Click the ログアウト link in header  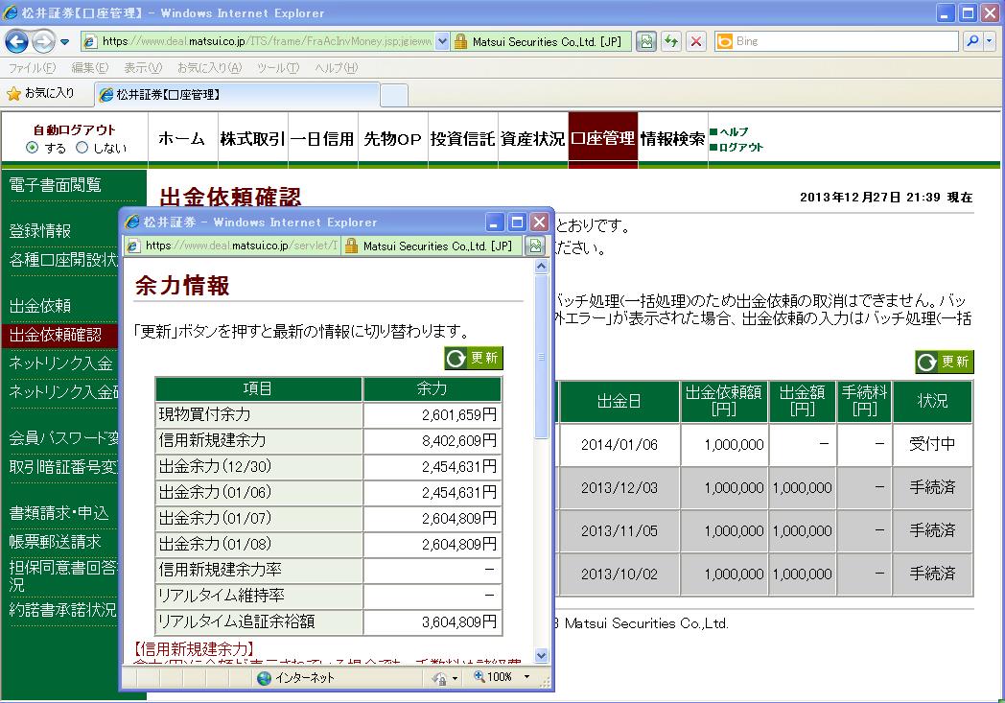click(741, 147)
